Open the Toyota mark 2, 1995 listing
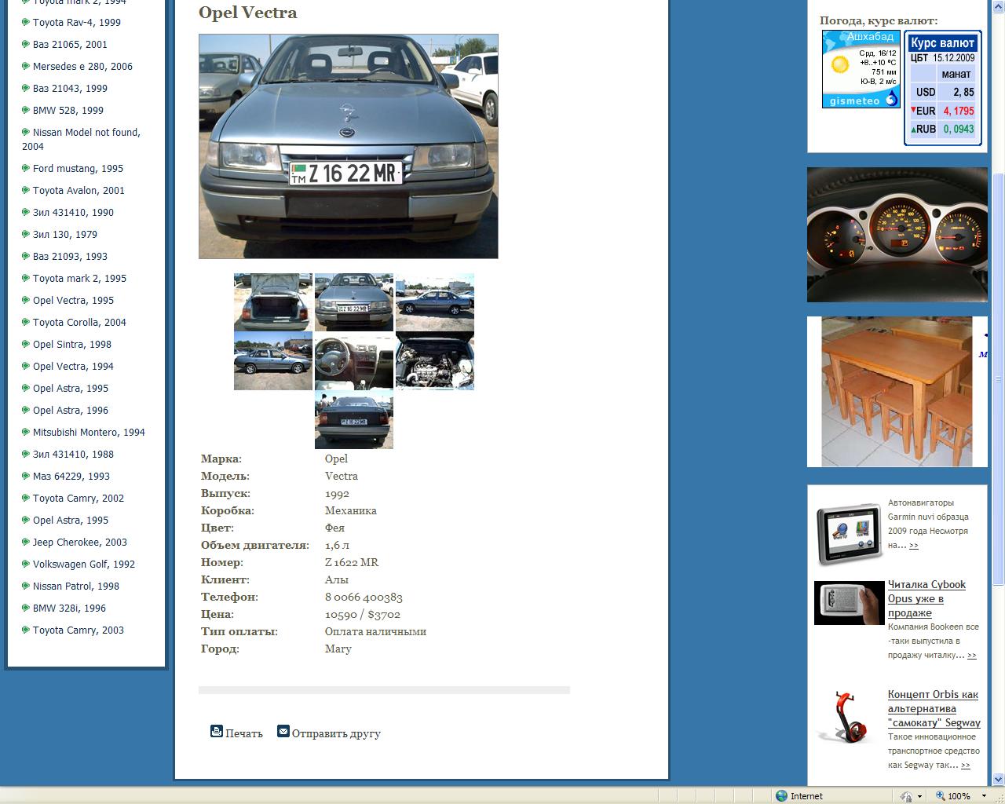 (79, 278)
